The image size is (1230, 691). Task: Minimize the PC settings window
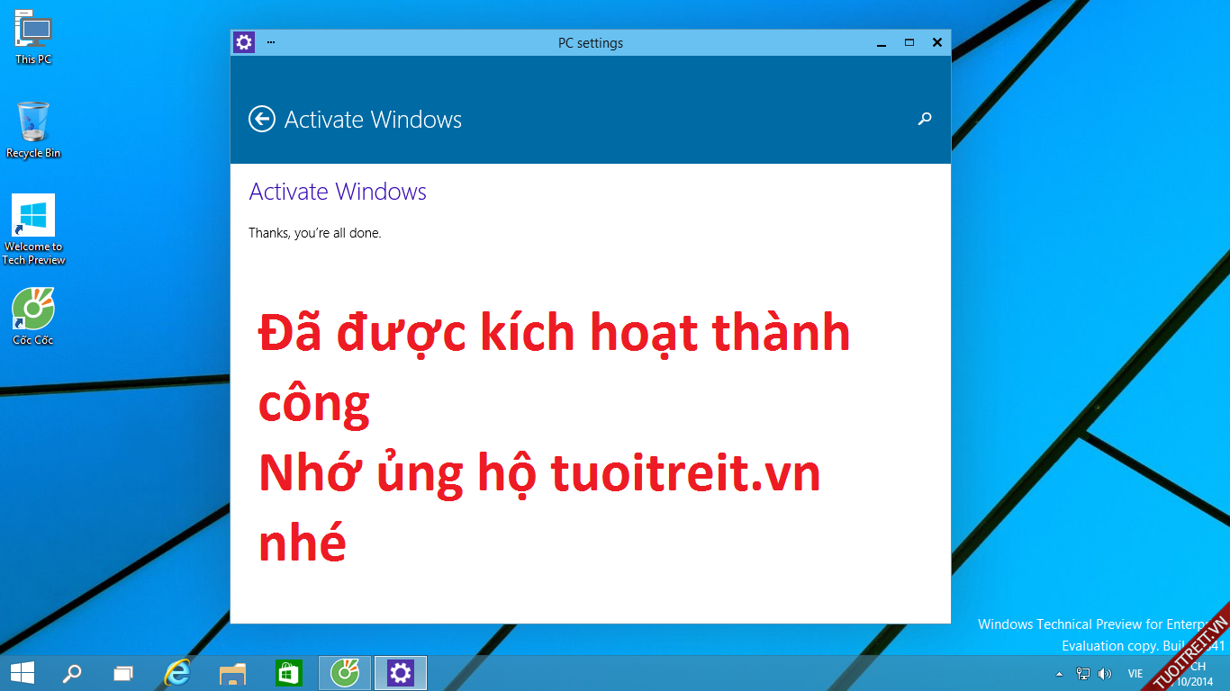tap(881, 42)
